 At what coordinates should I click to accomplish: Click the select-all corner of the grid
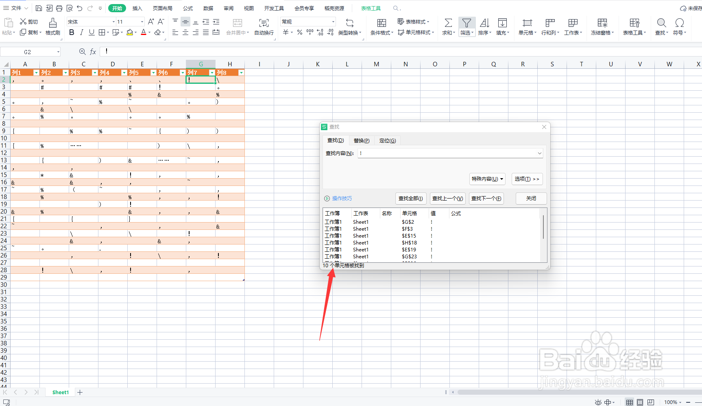[x=6, y=64]
